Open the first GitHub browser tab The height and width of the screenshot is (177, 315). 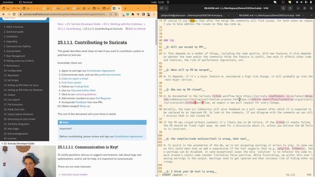click(6, 8)
